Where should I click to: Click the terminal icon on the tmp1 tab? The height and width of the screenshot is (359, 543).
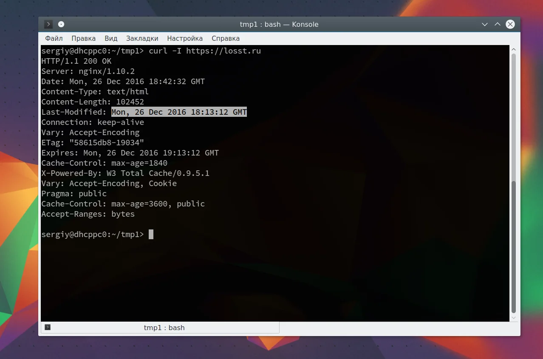click(x=48, y=327)
